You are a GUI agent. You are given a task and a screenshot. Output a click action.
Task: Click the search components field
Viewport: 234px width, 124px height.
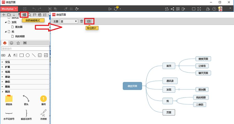(25, 49)
